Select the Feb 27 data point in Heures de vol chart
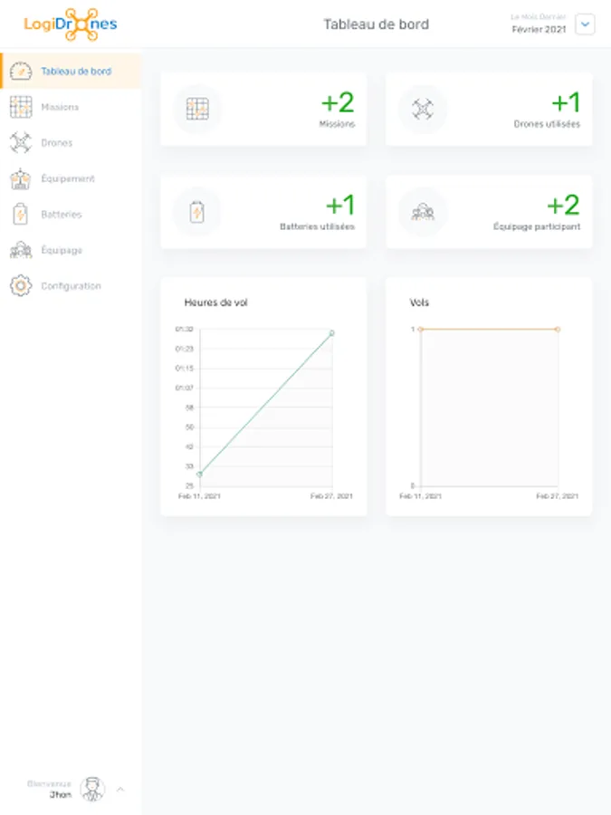The width and height of the screenshot is (611, 815). pyautogui.click(x=332, y=333)
